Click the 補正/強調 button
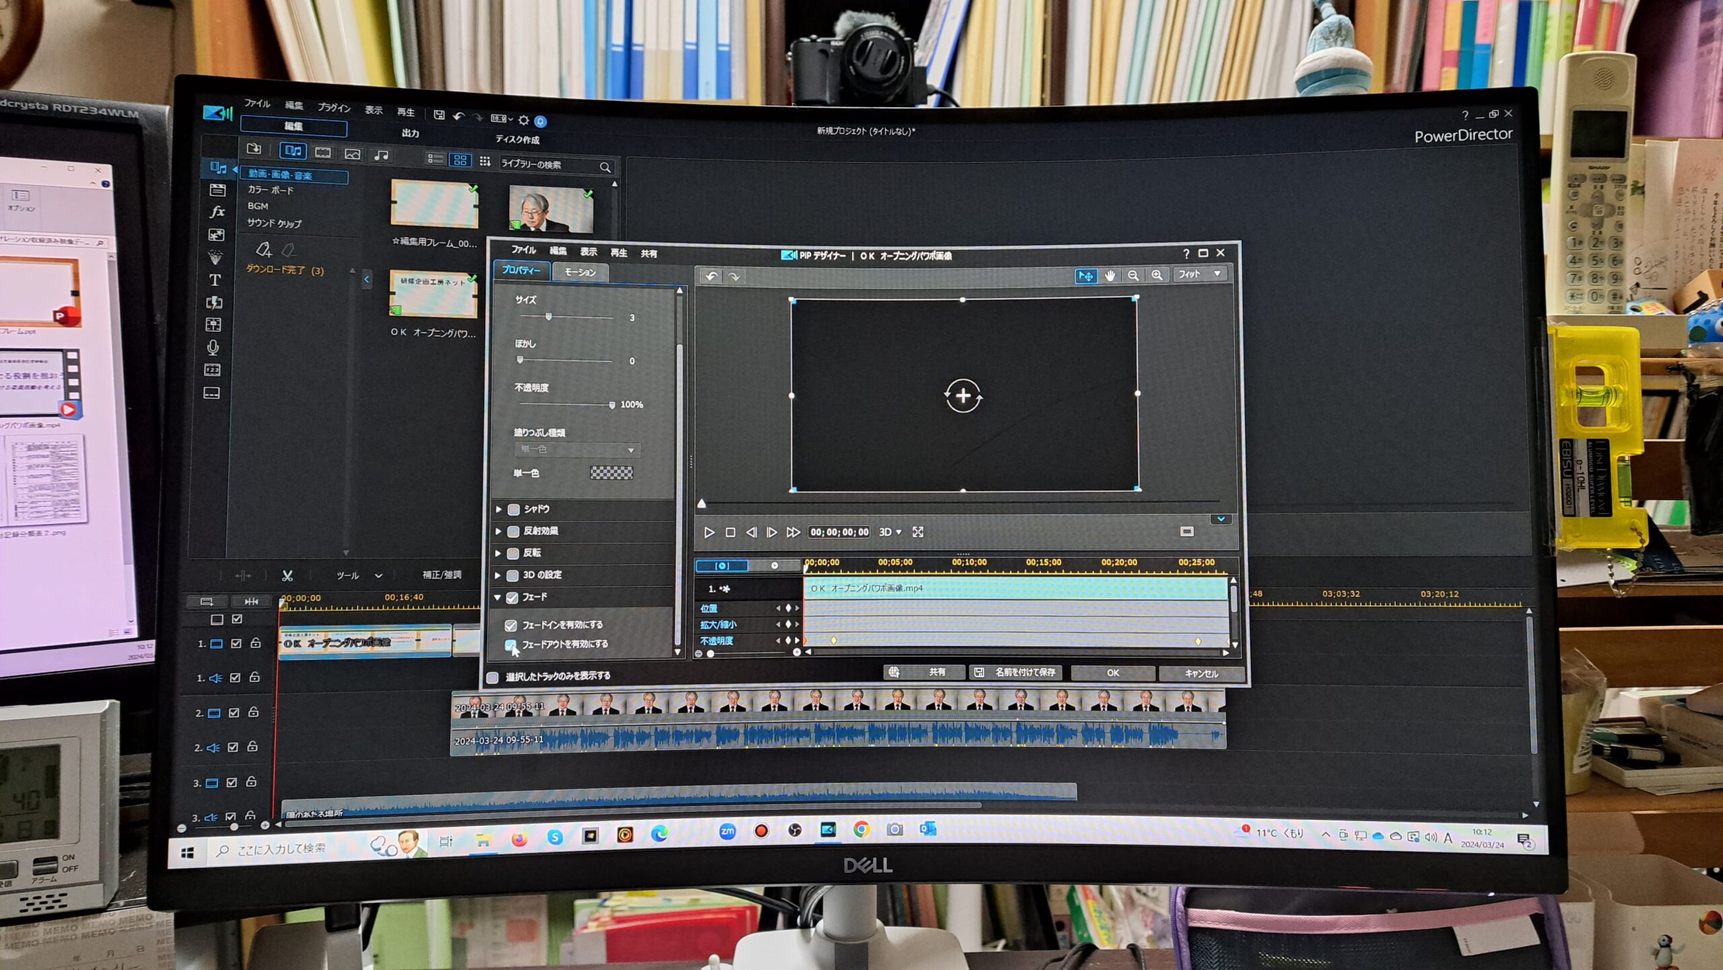The height and width of the screenshot is (970, 1723). (442, 575)
